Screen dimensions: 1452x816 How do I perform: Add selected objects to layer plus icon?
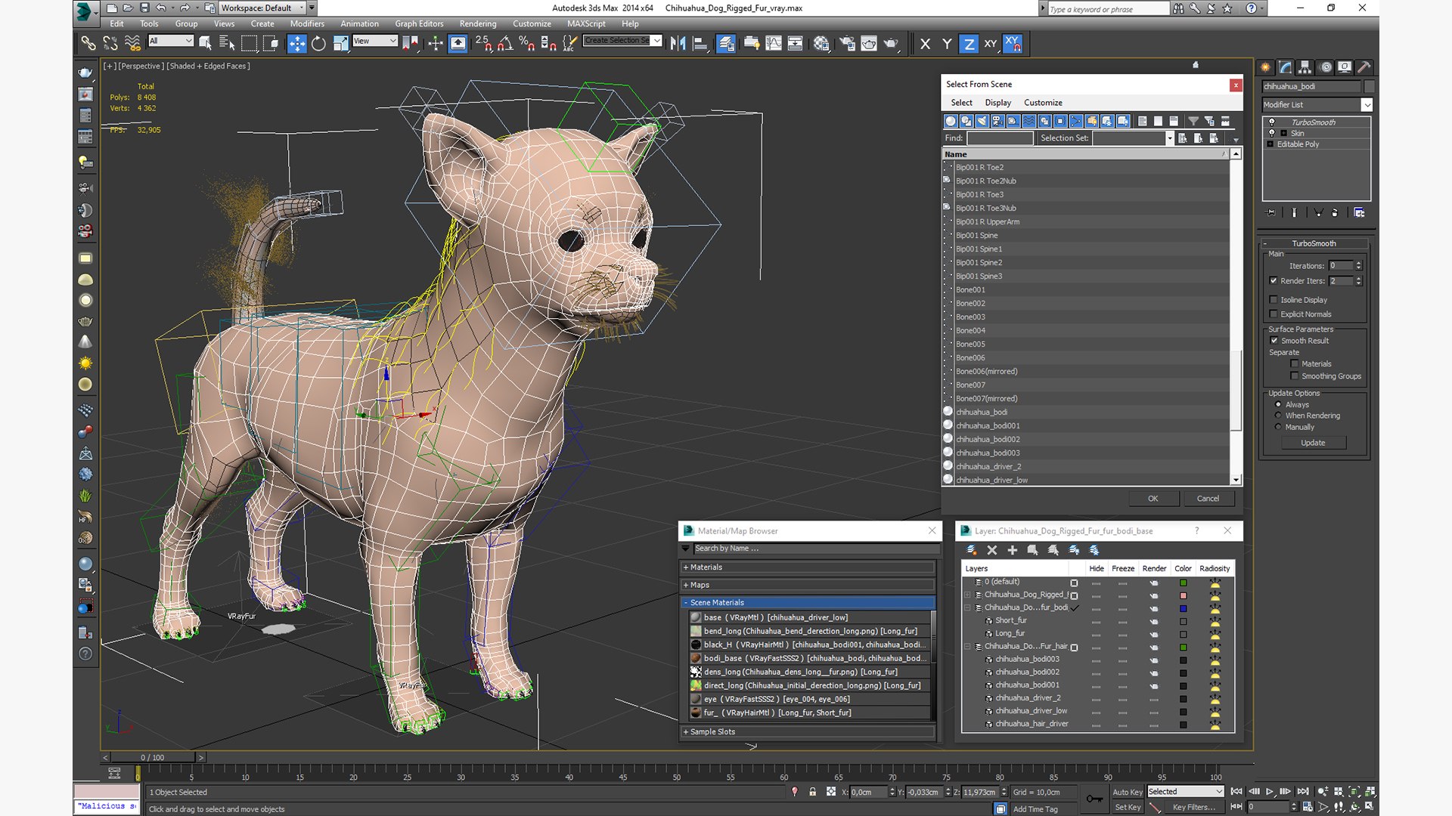[1013, 550]
